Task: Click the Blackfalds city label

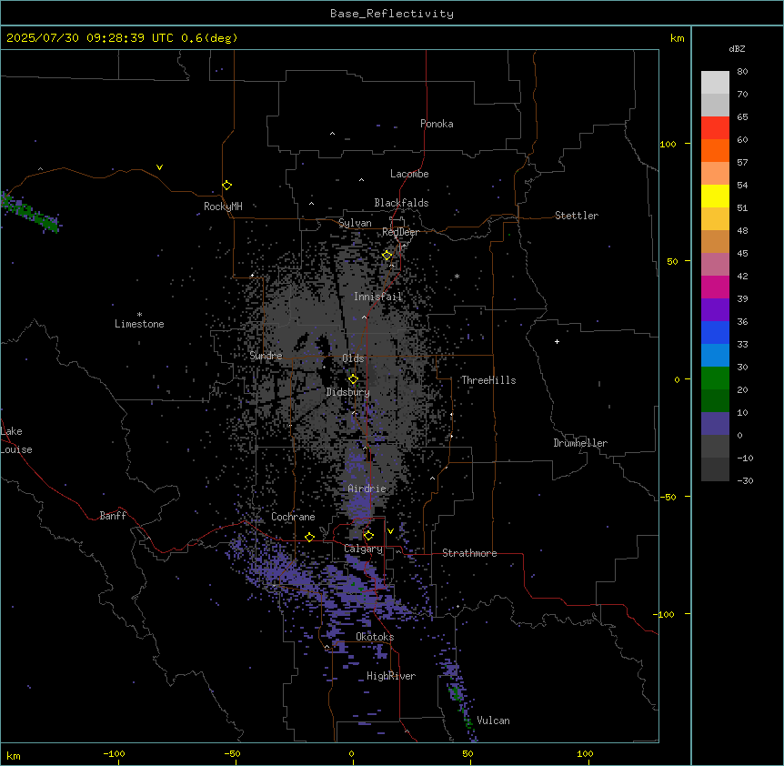Action: (401, 203)
